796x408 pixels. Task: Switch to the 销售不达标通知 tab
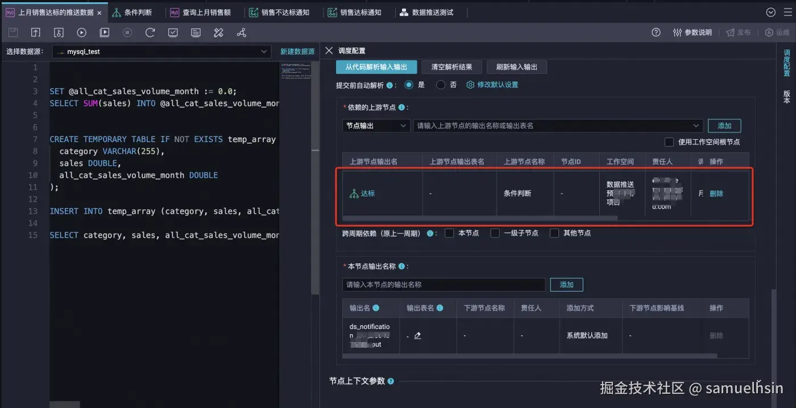pos(281,13)
